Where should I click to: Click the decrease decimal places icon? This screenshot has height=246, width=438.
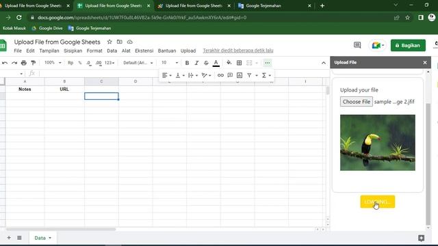[x=89, y=63]
